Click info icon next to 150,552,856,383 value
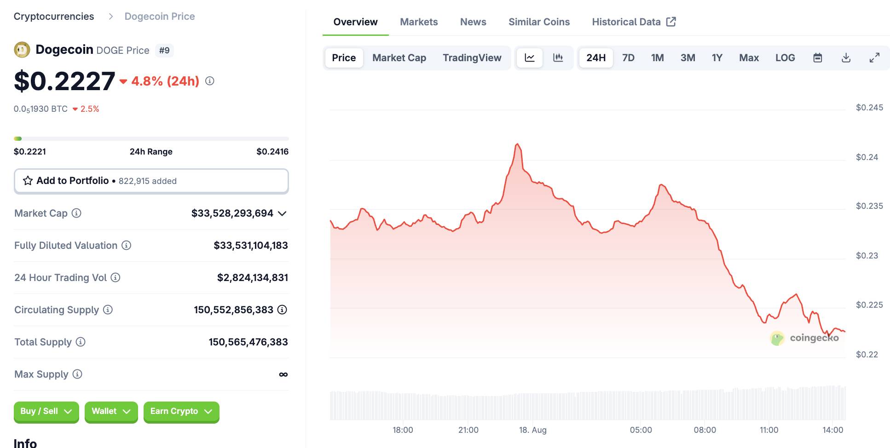 (x=283, y=310)
